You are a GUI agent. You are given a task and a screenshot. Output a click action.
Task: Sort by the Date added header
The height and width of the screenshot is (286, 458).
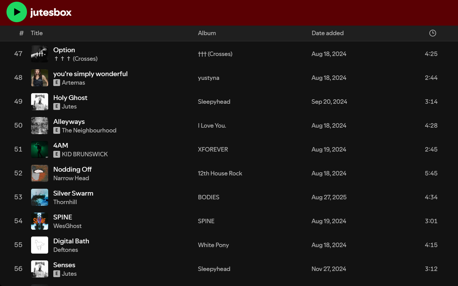327,33
